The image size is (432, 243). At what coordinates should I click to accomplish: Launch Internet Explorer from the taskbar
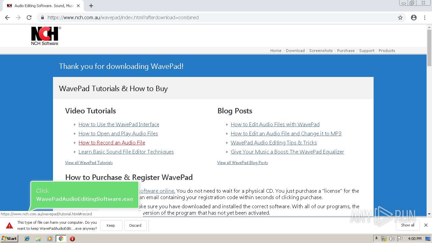coord(27,239)
